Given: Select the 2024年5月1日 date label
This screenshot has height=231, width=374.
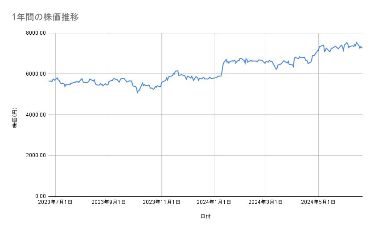Looking at the screenshot, I should tap(318, 202).
